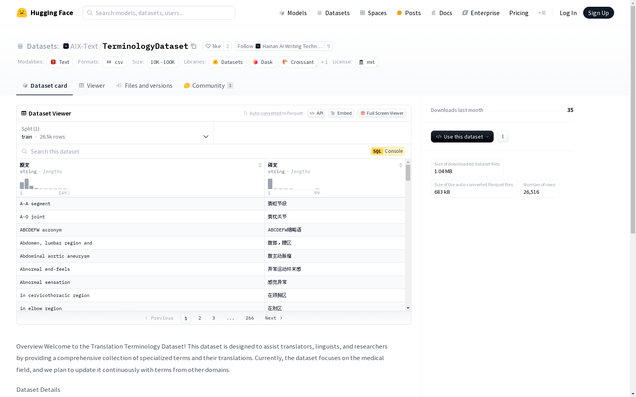Open the Dataset card tab
The image size is (636, 397).
pos(45,86)
